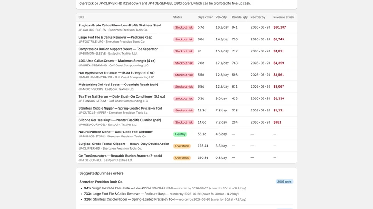Screen dimensions: 373x209
Task: Click reorder quantity 777
Action: [235, 51]
